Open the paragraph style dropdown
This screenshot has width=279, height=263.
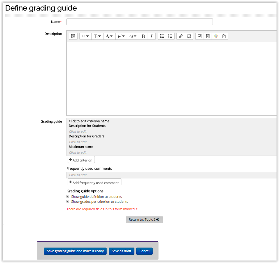click(133, 36)
